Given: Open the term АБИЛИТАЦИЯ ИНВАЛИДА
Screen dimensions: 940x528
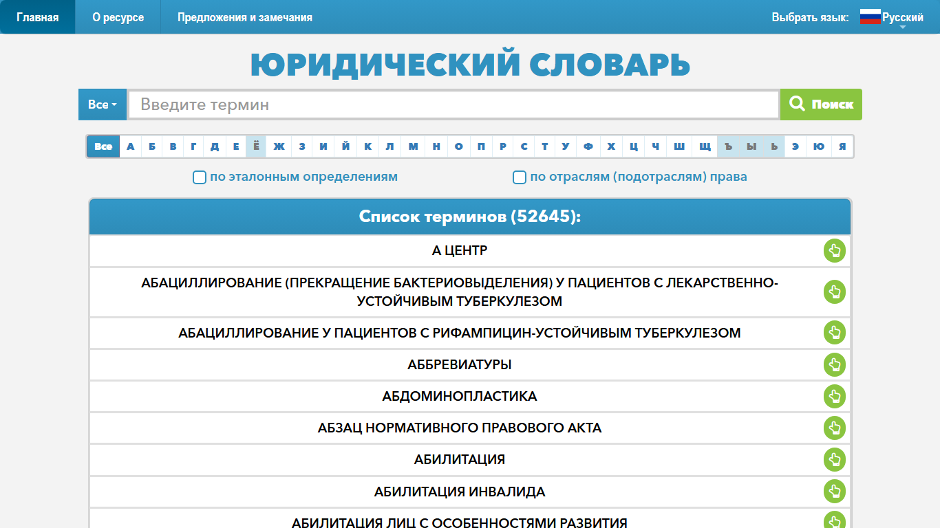Looking at the screenshot, I should tap(460, 492).
